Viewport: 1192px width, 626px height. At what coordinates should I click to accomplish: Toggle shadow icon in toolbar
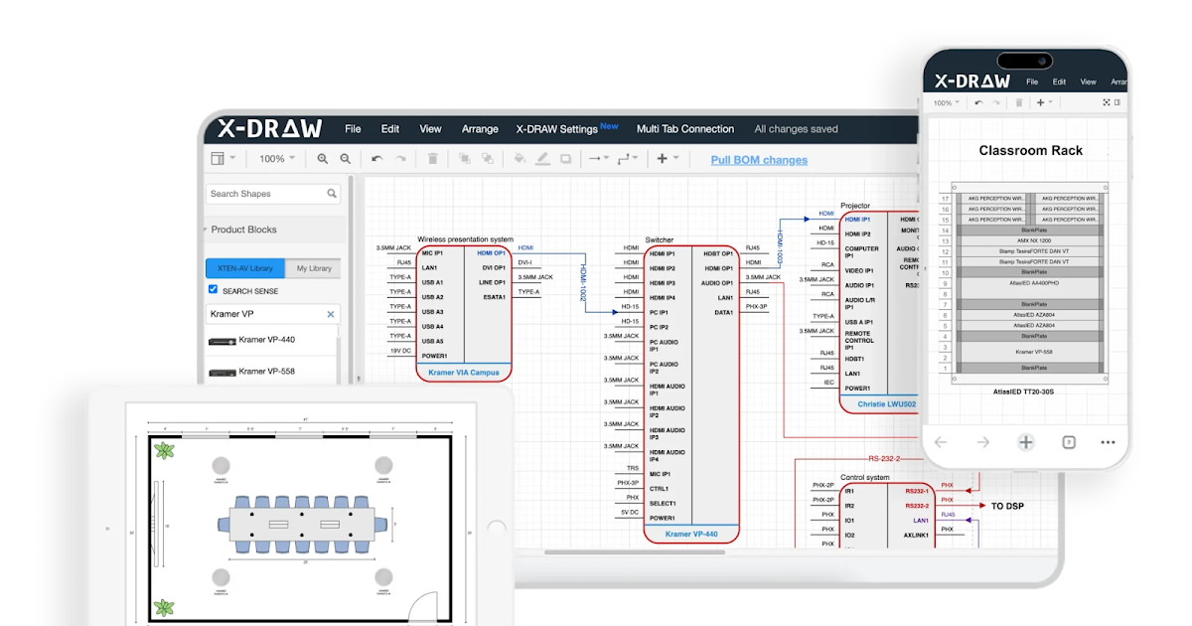(x=565, y=159)
